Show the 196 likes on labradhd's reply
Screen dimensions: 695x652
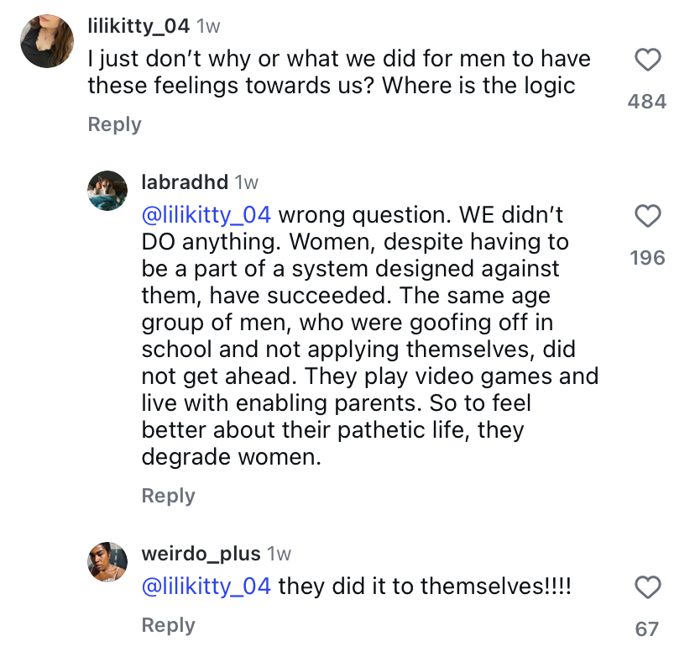(x=646, y=258)
